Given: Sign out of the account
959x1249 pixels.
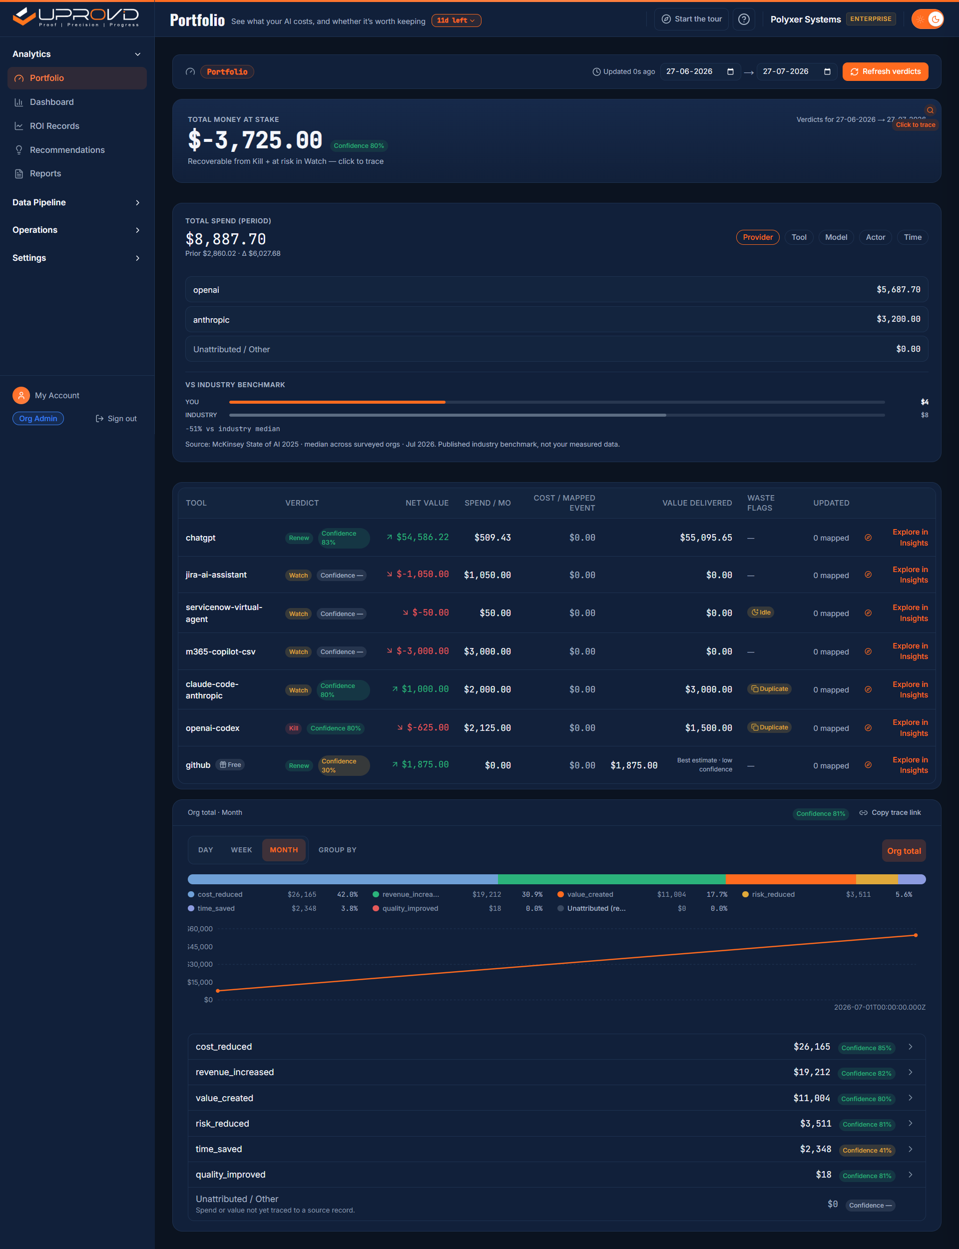Looking at the screenshot, I should tap(116, 419).
